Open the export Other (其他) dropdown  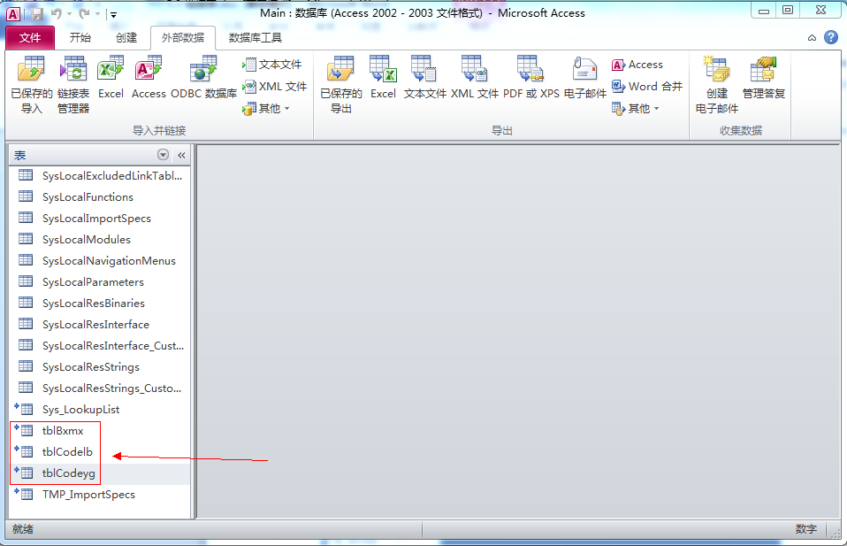(635, 109)
